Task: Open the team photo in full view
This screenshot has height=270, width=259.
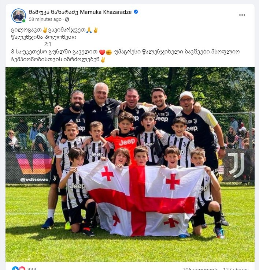Action: (x=130, y=164)
